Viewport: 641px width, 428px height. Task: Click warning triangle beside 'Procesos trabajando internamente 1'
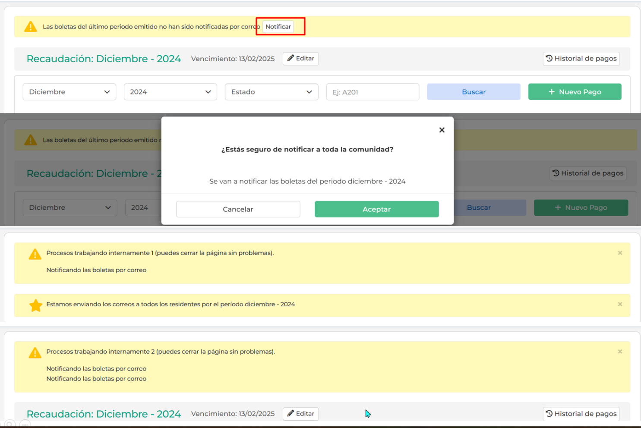tap(35, 254)
